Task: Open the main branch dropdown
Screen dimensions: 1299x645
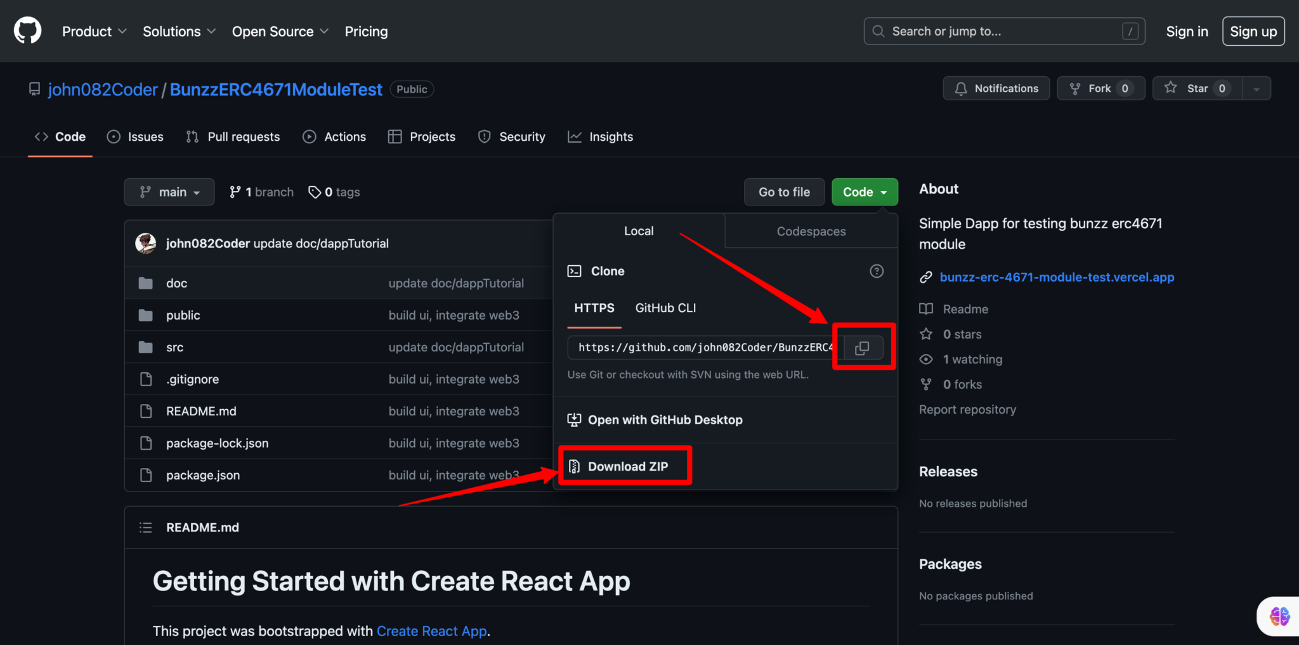Action: [x=169, y=192]
